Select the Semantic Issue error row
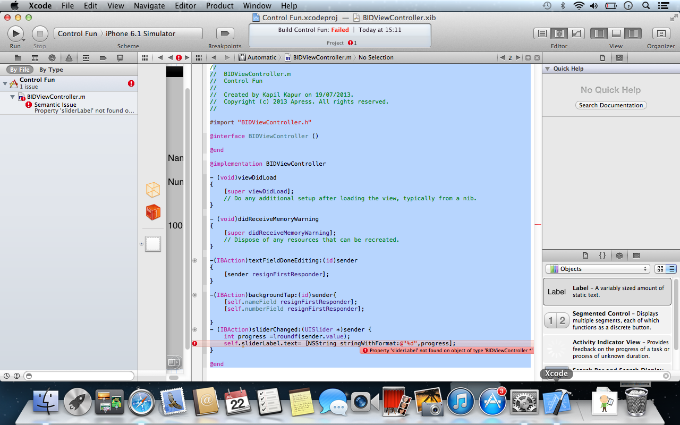680x425 pixels. (x=69, y=108)
